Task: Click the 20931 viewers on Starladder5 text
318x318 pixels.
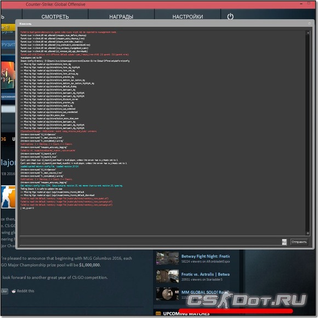Action: 202,280
